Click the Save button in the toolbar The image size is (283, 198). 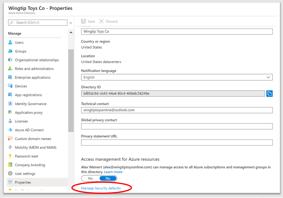point(88,21)
